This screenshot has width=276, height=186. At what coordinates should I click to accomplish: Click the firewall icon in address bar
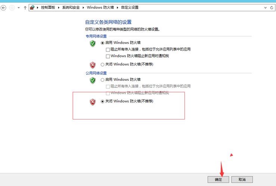[32, 7]
